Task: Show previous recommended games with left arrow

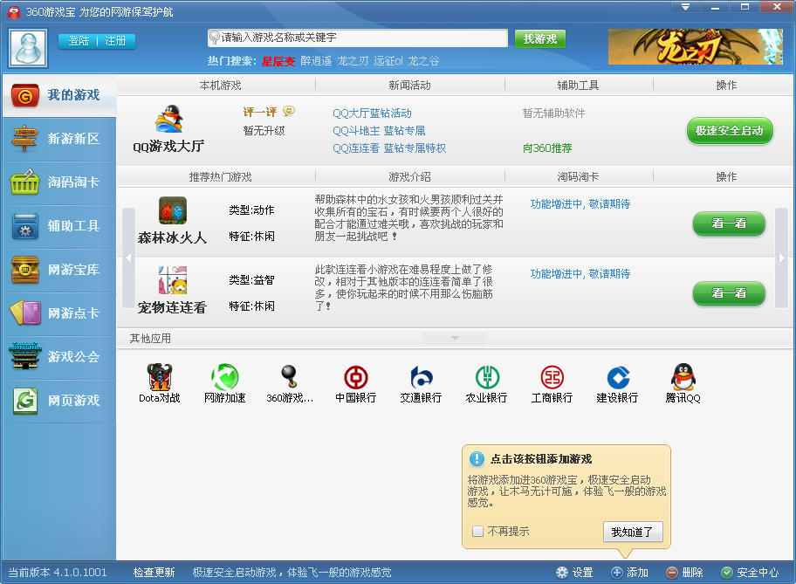Action: click(128, 258)
